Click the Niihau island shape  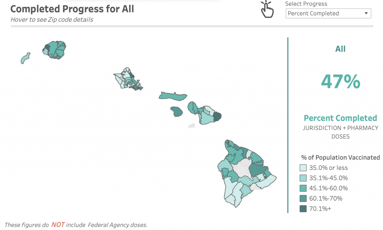pyautogui.click(x=25, y=58)
